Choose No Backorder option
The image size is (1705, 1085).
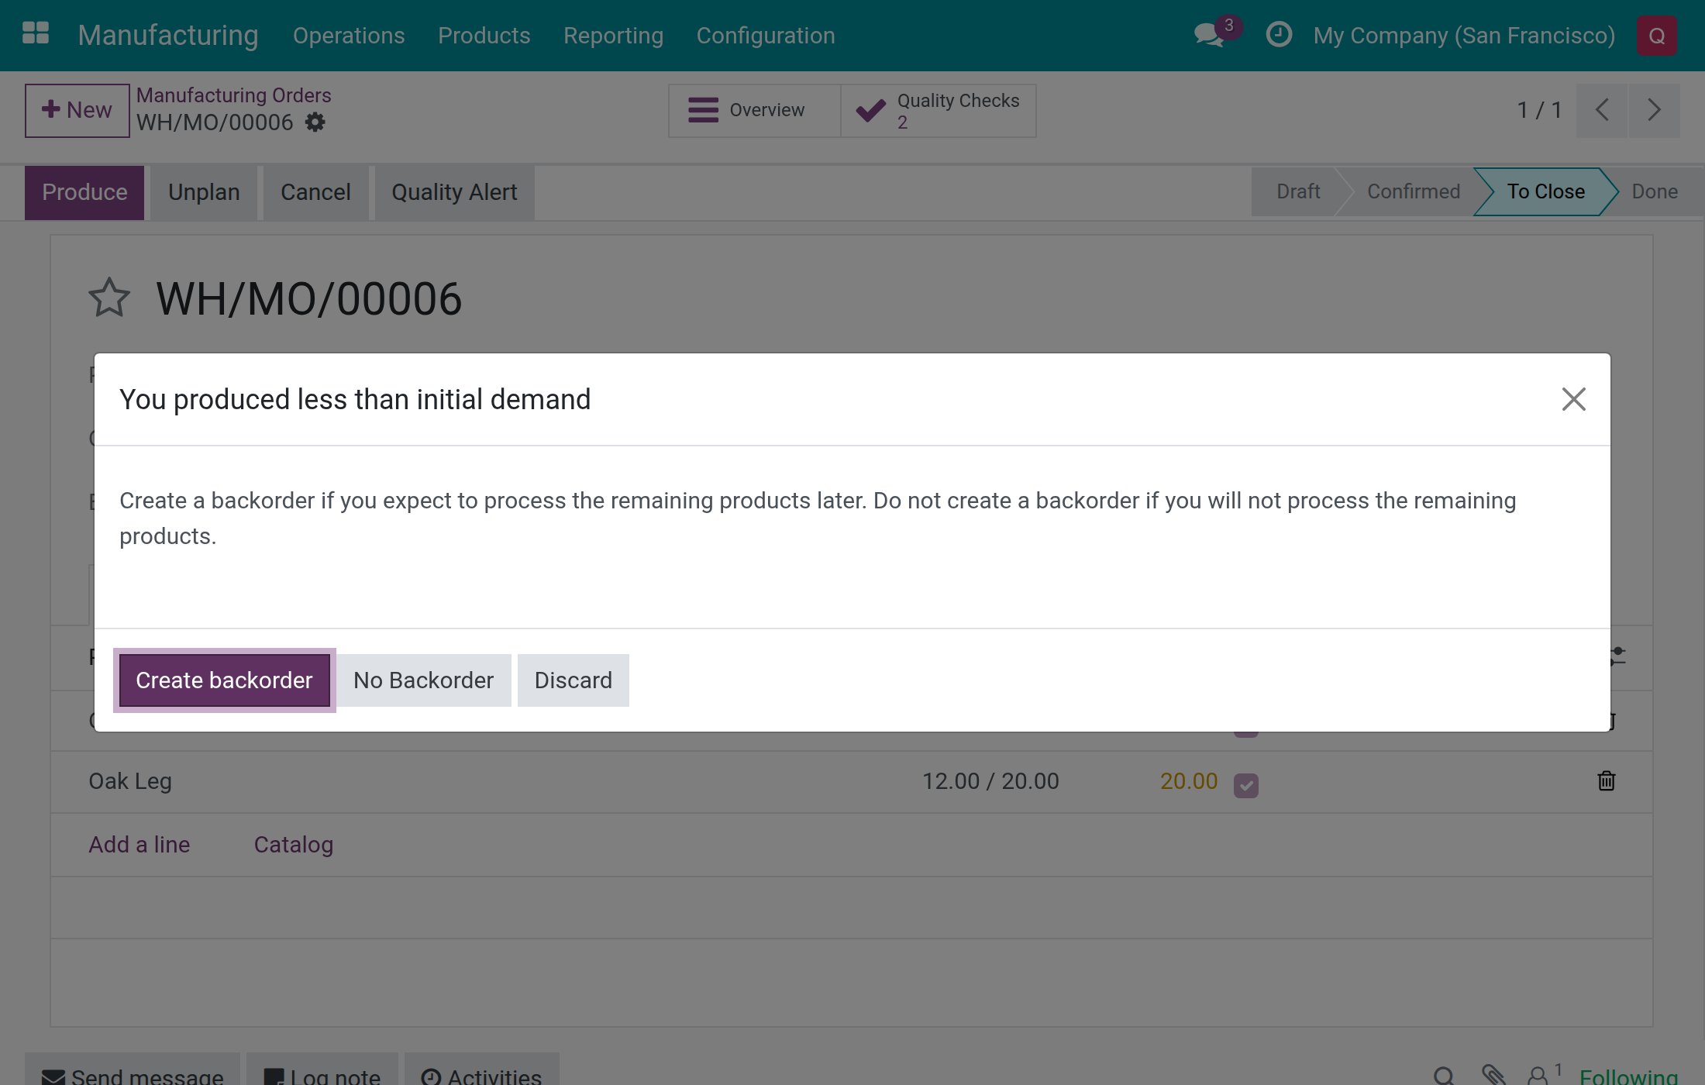[x=423, y=680]
